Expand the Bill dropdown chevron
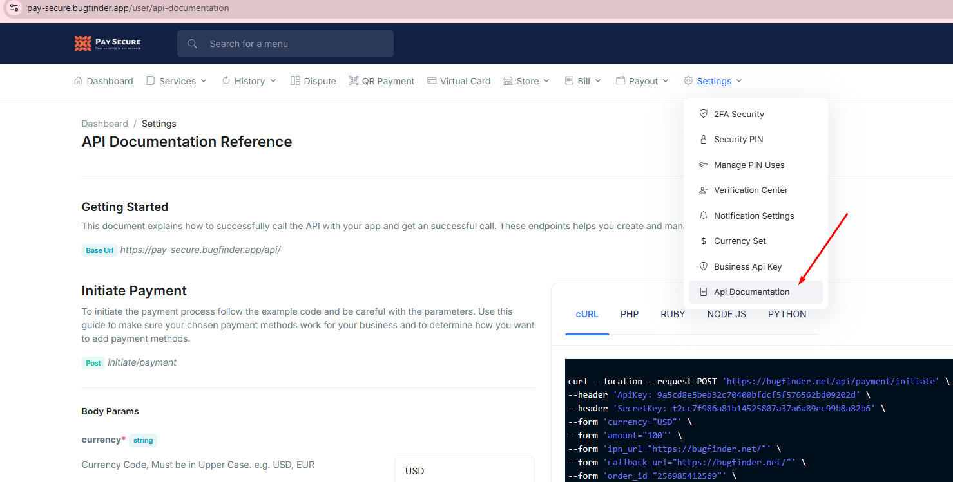Viewport: 953px width, 482px height. click(598, 80)
